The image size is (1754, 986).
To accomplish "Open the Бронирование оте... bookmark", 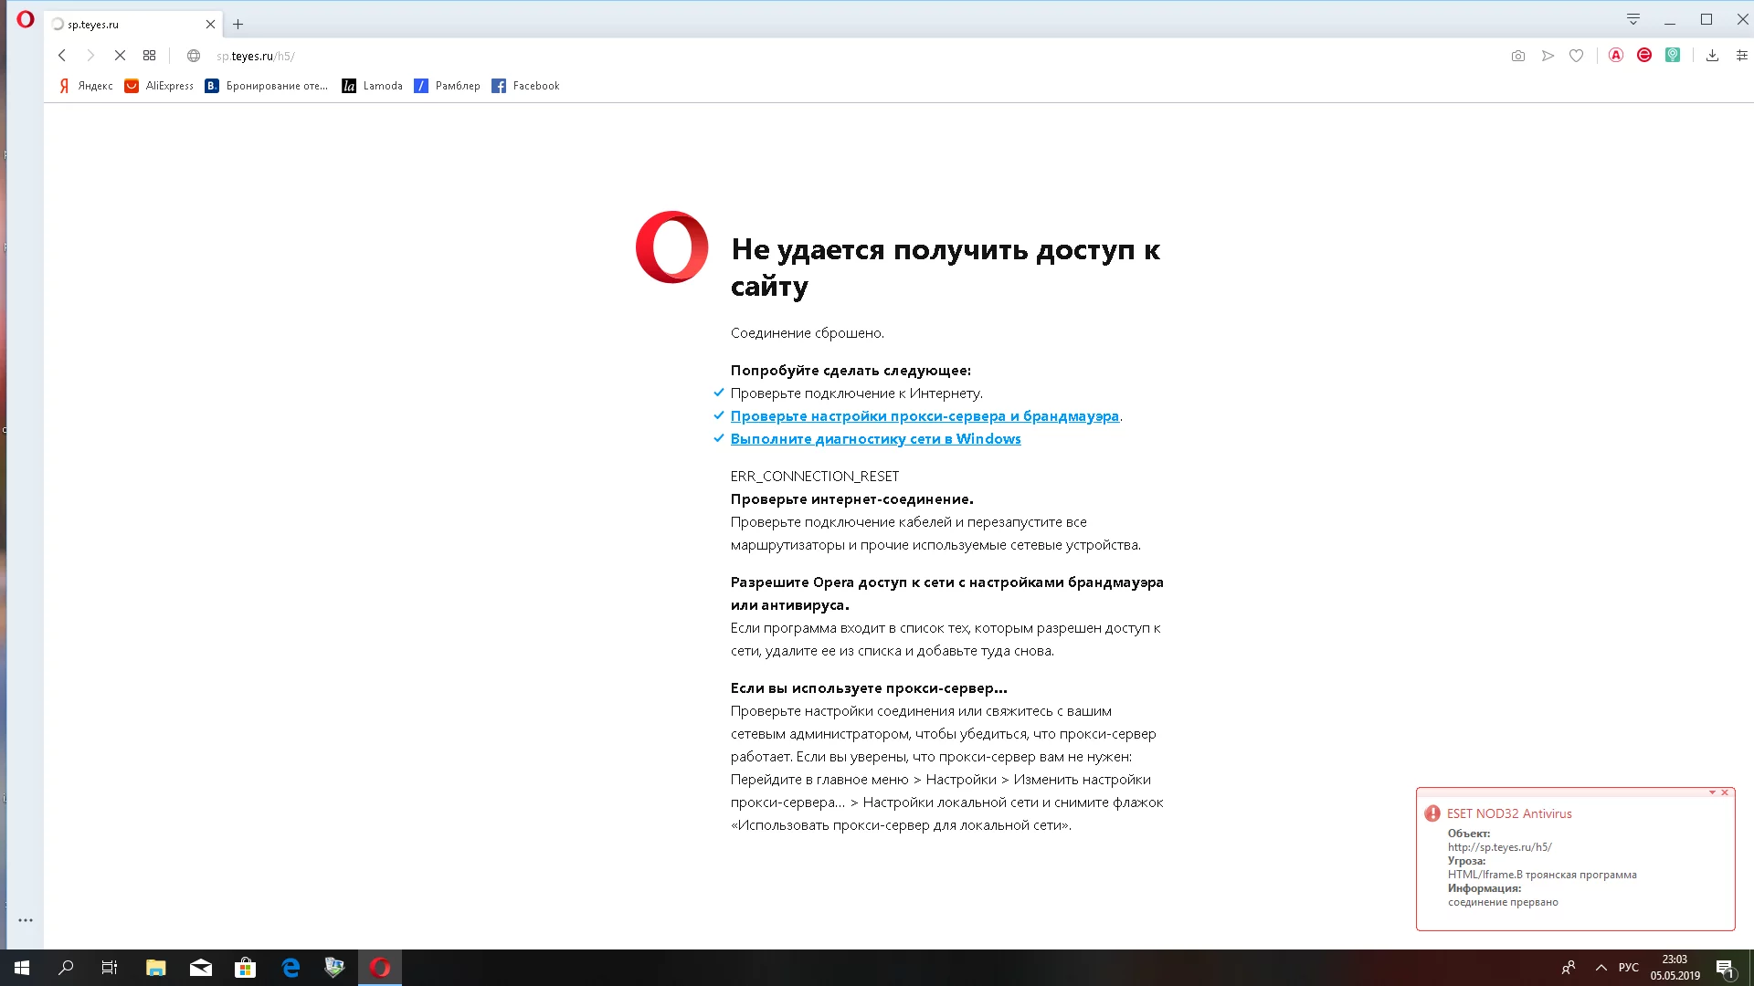I will pyautogui.click(x=267, y=86).
